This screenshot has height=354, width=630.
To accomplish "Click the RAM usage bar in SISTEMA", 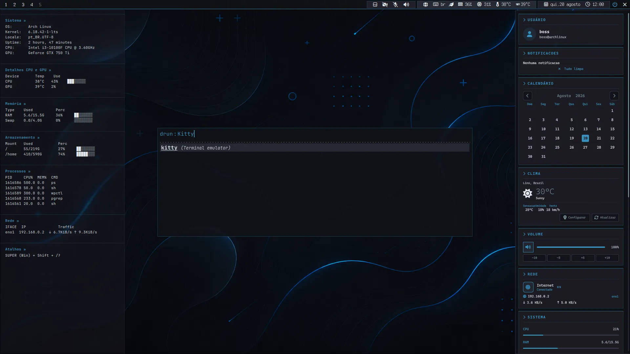I will [x=571, y=348].
